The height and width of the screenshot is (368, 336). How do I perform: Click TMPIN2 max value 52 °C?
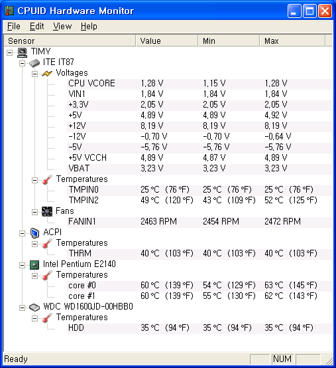(290, 201)
